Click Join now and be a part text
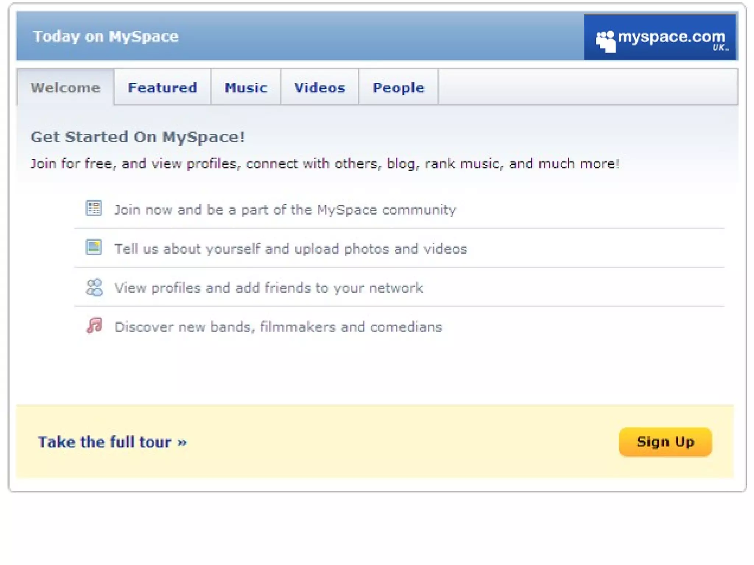The height and width of the screenshot is (565, 754). click(x=285, y=210)
